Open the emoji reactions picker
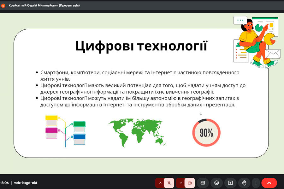284x189 pixels. [216, 183]
